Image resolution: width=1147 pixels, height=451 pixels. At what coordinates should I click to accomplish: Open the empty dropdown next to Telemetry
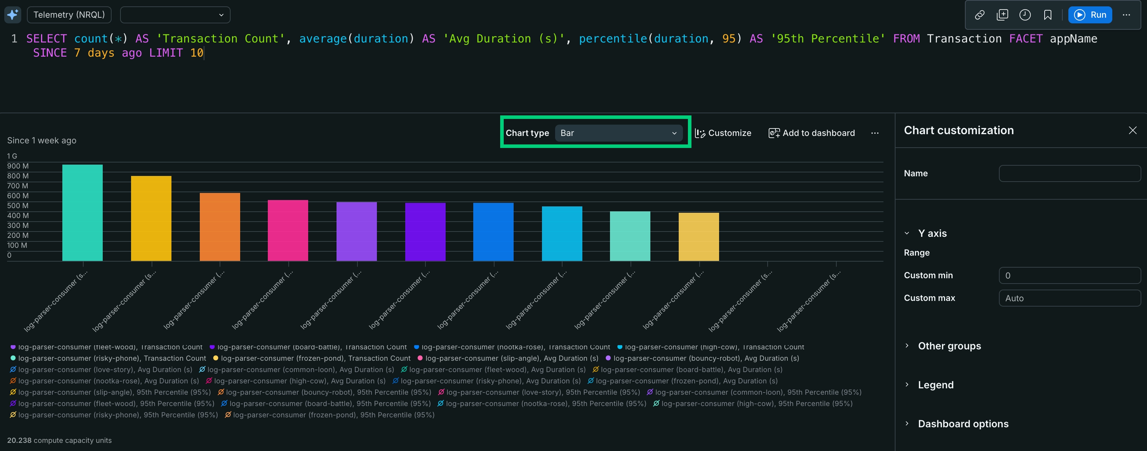(x=175, y=15)
